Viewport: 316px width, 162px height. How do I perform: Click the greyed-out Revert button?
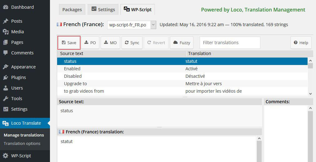(x=156, y=43)
